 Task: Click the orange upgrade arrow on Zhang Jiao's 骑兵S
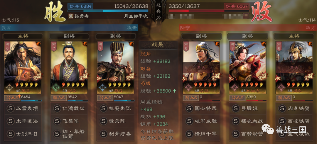coord(19,96)
